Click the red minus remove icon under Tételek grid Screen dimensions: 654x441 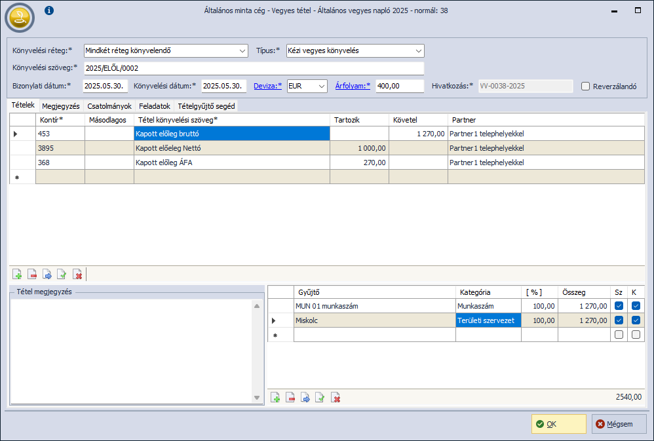click(x=32, y=274)
